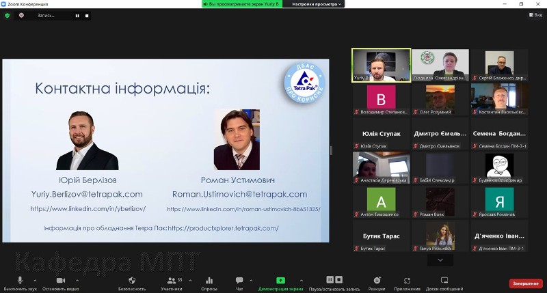
Task: Open the view settings dropdown at top
Action: pos(316,4)
